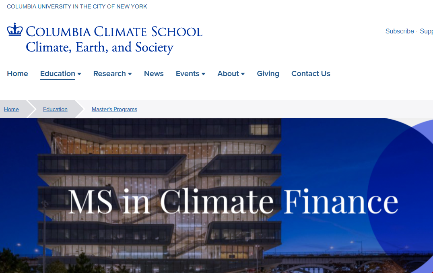Click the Education menu label
Viewport: 433px width, 273px height.
point(58,74)
